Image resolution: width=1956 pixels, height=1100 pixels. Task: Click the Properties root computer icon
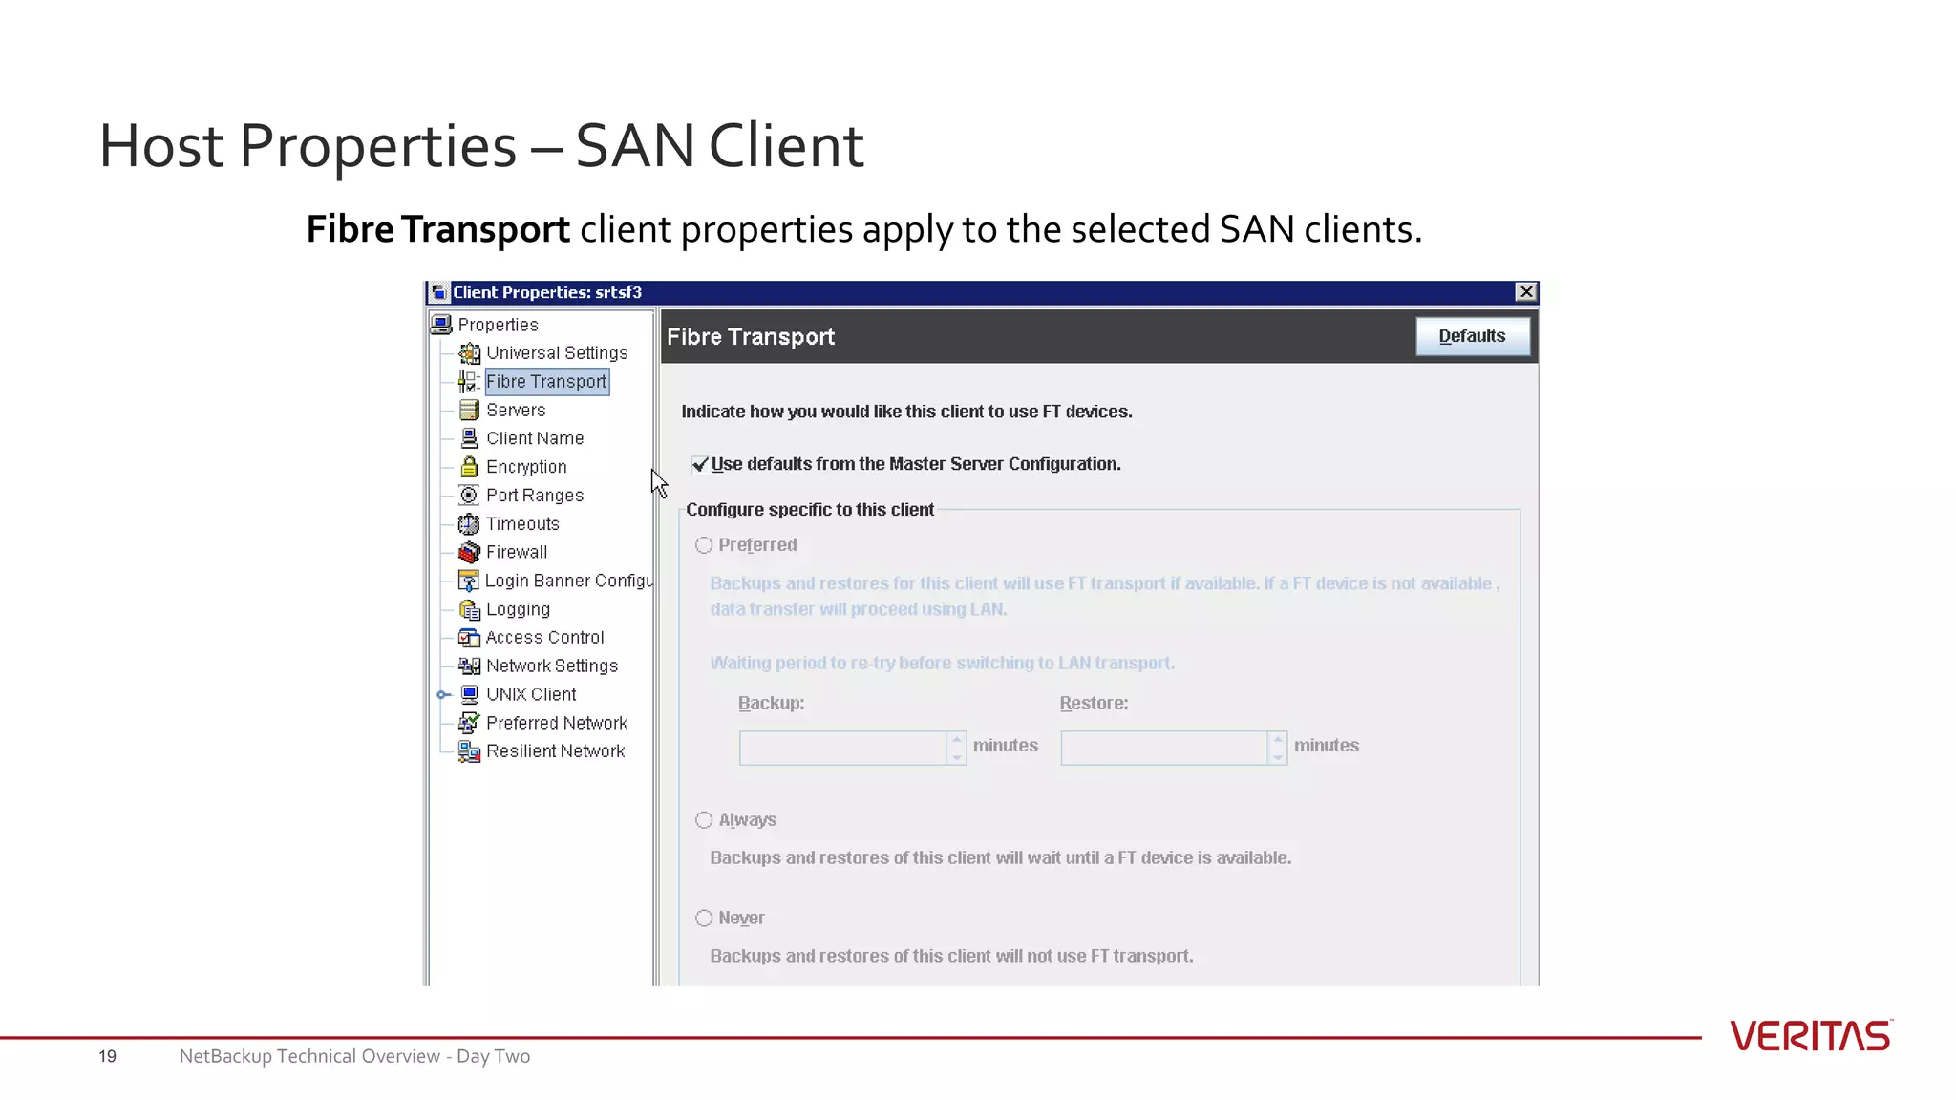(441, 325)
